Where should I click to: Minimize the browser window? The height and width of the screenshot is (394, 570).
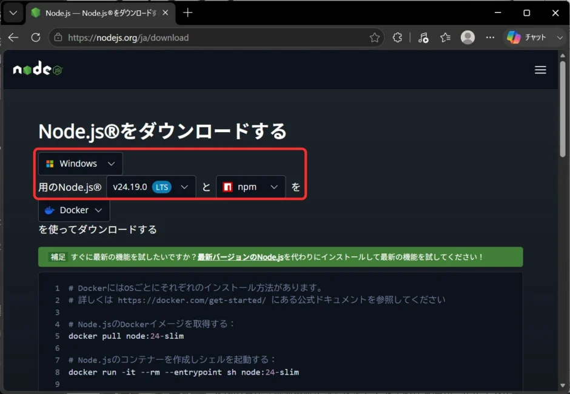[x=498, y=13]
